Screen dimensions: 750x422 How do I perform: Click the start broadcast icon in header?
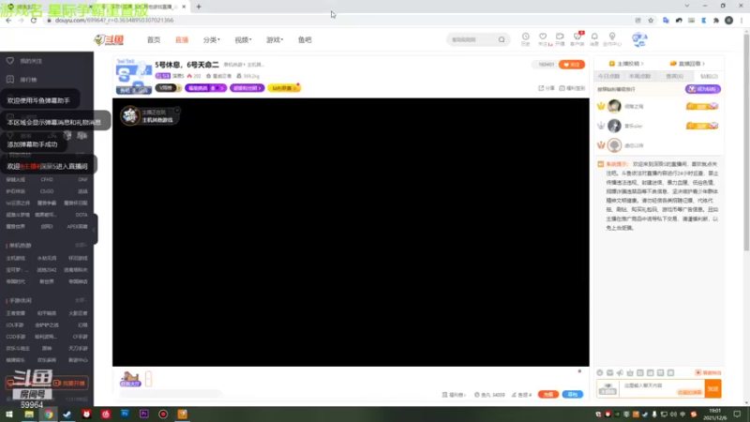[x=560, y=38]
